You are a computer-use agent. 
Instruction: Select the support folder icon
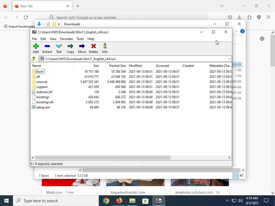point(34,87)
